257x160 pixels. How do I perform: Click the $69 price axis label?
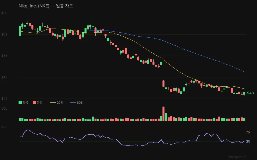(x=4, y=13)
